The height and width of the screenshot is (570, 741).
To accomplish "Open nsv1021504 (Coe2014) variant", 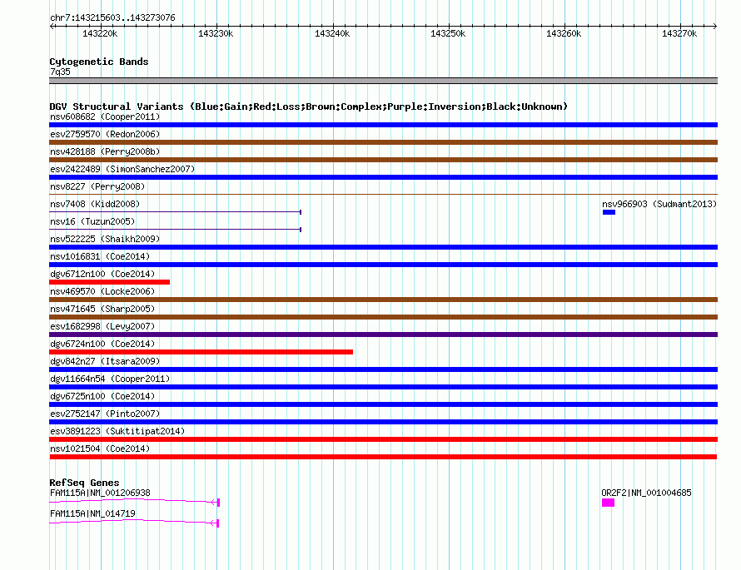I will [100, 449].
